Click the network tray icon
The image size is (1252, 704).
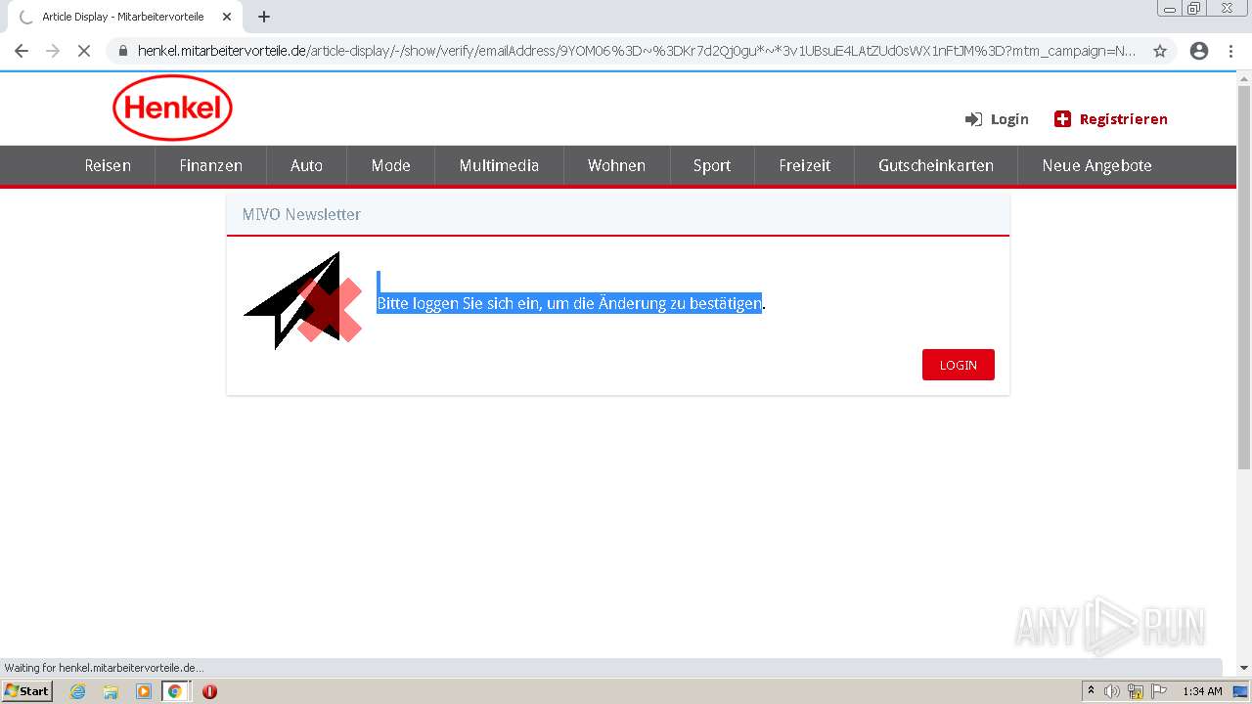[1136, 691]
